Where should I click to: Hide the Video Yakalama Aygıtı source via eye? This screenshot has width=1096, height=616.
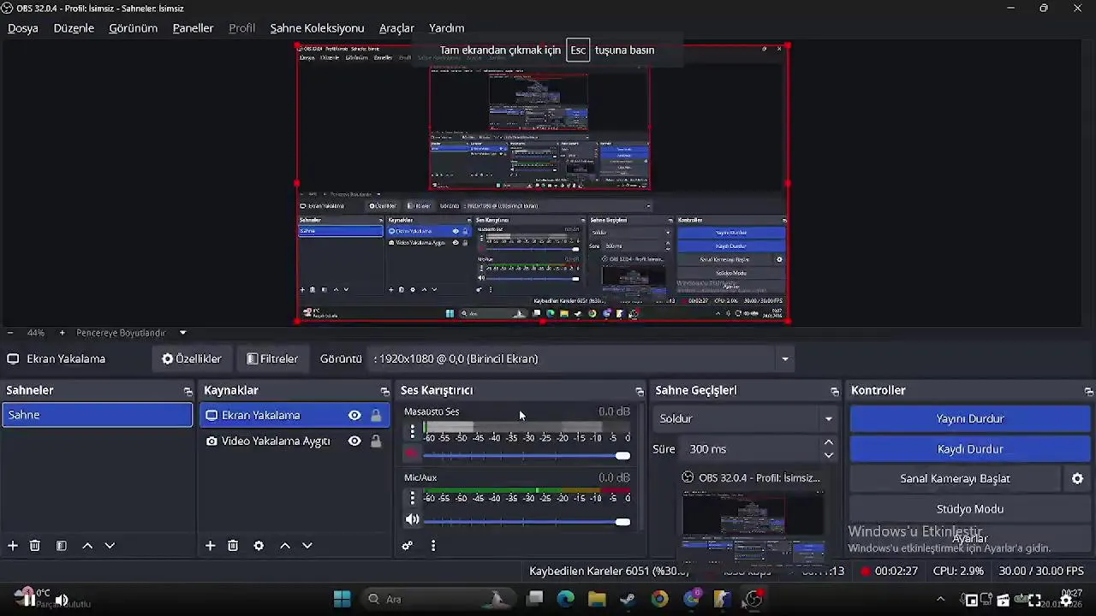pyautogui.click(x=354, y=441)
